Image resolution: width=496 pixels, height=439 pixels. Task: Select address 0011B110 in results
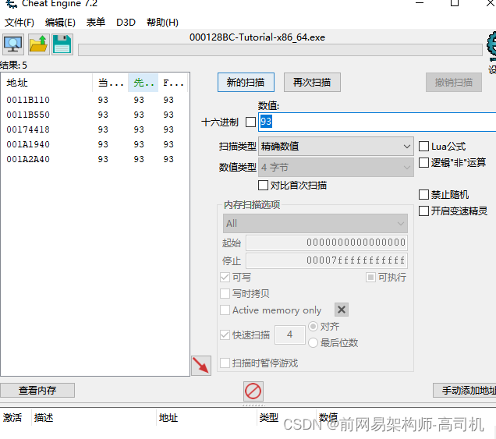click(x=28, y=101)
